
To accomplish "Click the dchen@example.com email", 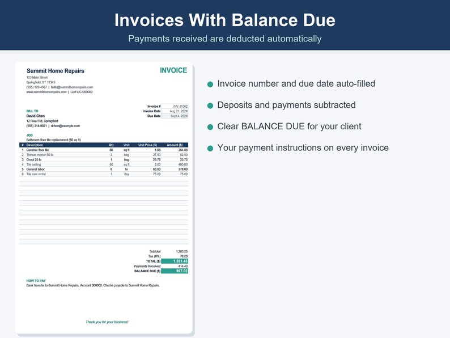I will [65, 126].
